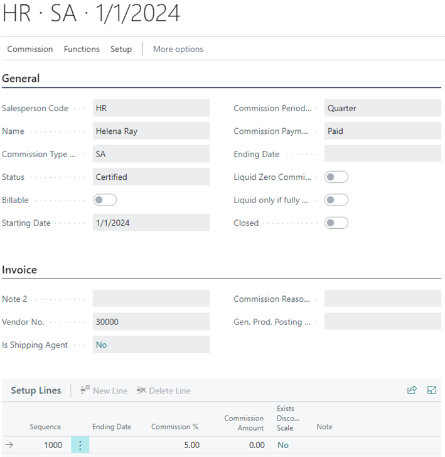445x457 pixels.
Task: Click the Gen. Prod. Posting field
Action: click(383, 321)
